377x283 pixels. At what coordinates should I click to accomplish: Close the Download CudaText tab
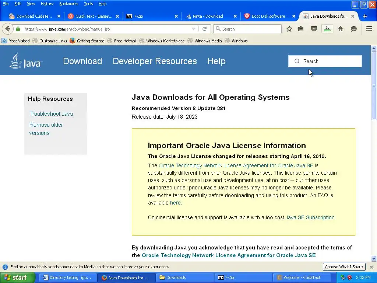[x=59, y=16]
